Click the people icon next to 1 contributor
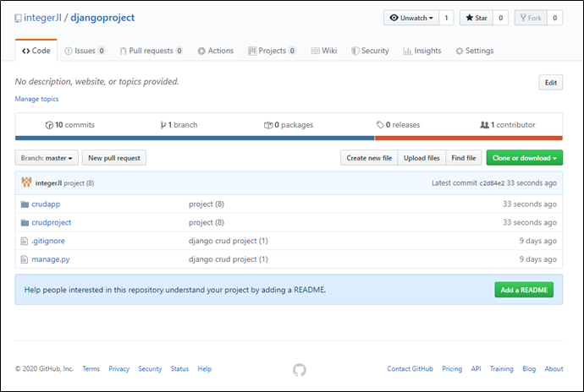584x392 pixels. click(485, 125)
